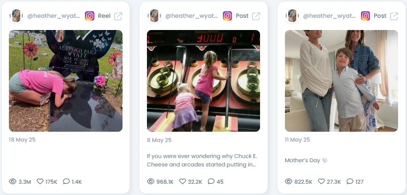Image resolution: width=407 pixels, height=195 pixels.
Task: Click the profile avatar on the Mother's Day post
Action: pyautogui.click(x=292, y=16)
